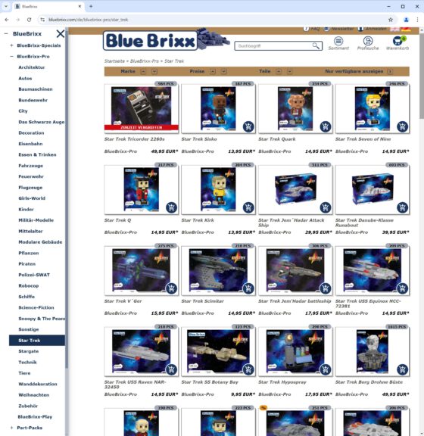The height and width of the screenshot is (436, 424).
Task: Select Architektur category in sidebar
Action: [32, 67]
